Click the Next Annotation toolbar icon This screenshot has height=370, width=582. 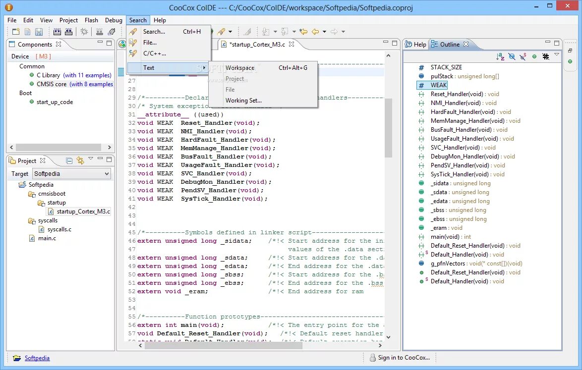pos(266,32)
